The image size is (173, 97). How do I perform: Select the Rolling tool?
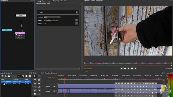39,80
